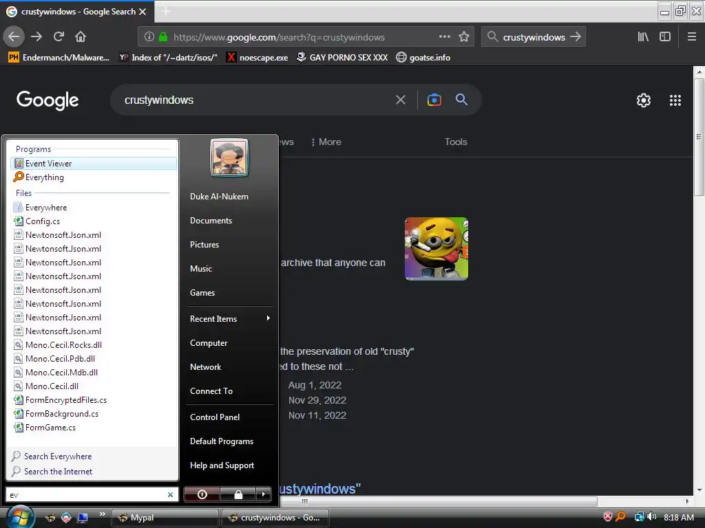Open page actions three-dot menu in address bar
Image resolution: width=705 pixels, height=528 pixels.
click(x=444, y=36)
